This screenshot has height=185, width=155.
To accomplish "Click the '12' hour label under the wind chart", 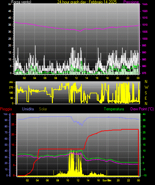I will 76,78.
